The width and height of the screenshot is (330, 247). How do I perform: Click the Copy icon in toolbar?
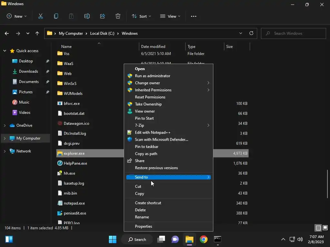pos(56,16)
